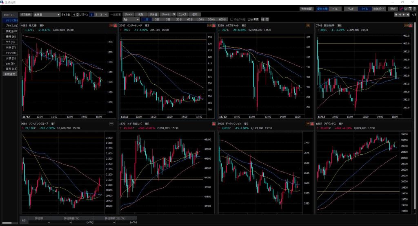Viewport: 418px width, 226px height.
Task: Toggle the checkbox left of 出来高 checkbox
Action: click(231, 19)
